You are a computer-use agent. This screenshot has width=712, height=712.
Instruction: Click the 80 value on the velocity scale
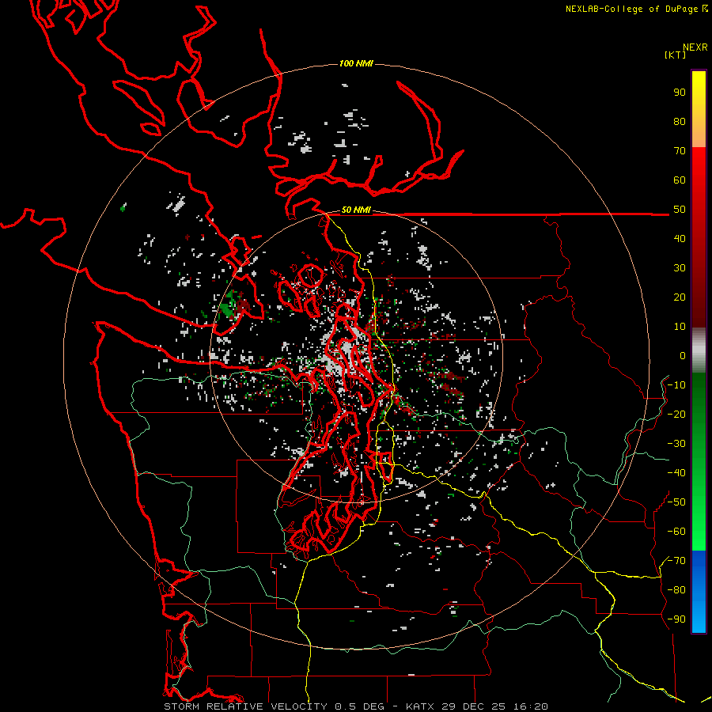tap(680, 122)
